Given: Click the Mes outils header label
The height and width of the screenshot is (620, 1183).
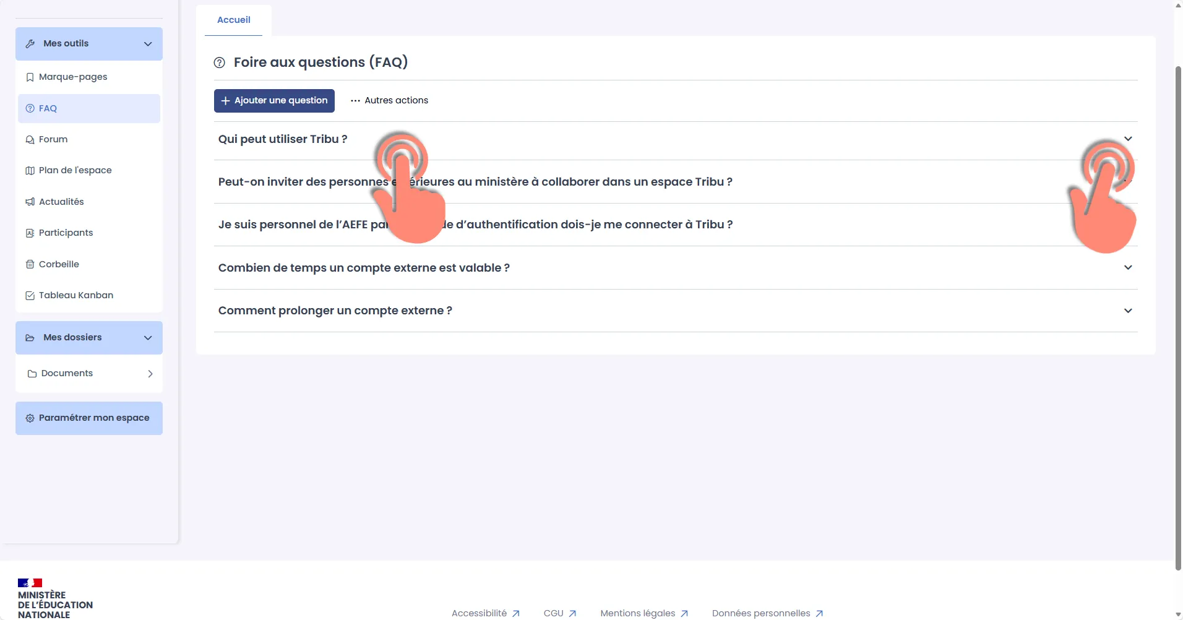Looking at the screenshot, I should pos(66,44).
